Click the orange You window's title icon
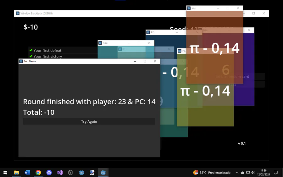283x177 pixels. click(x=189, y=8)
